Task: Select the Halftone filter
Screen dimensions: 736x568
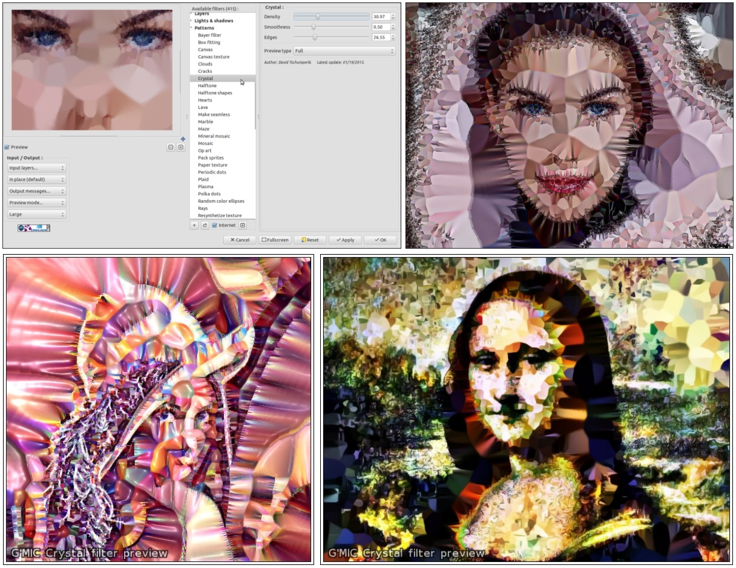Action: coord(207,85)
